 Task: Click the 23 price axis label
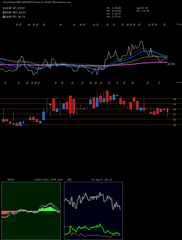(x=174, y=125)
